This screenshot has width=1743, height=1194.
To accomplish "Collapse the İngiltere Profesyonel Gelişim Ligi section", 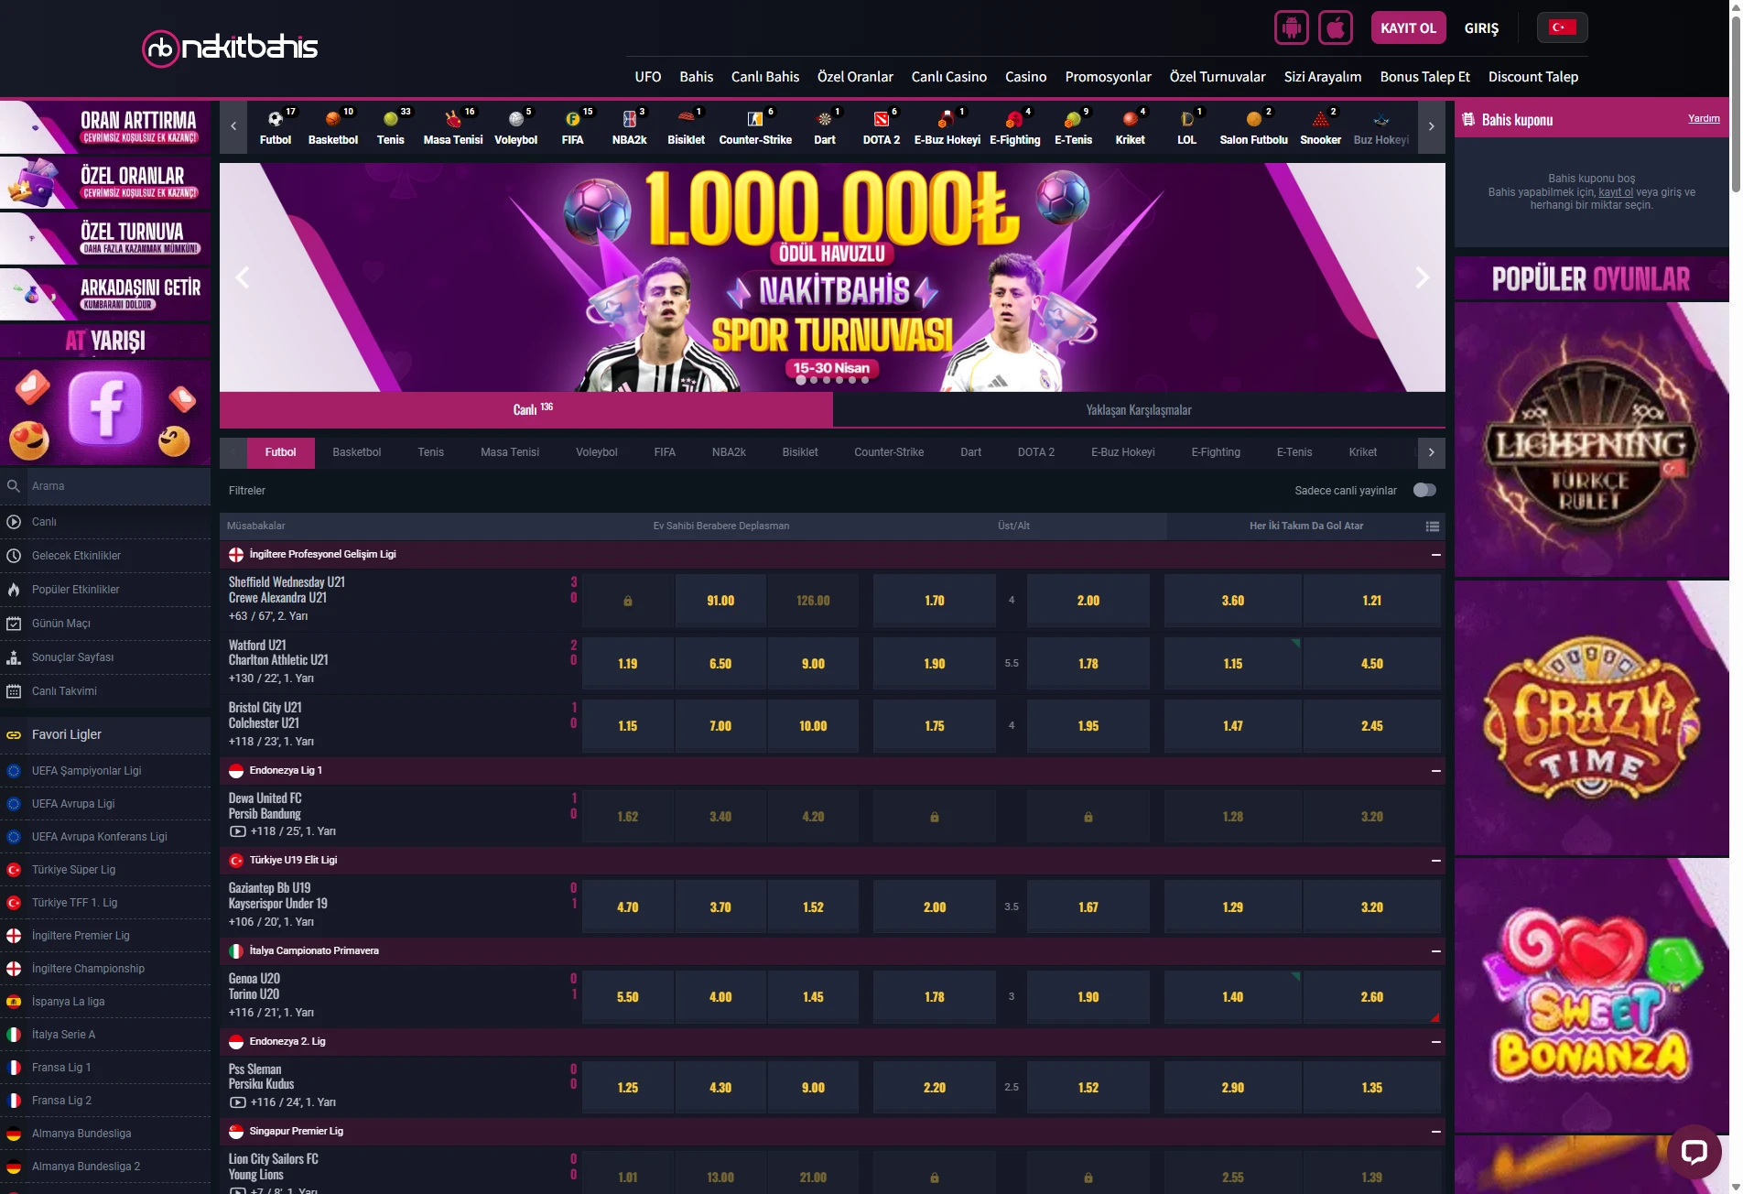I will [1435, 555].
